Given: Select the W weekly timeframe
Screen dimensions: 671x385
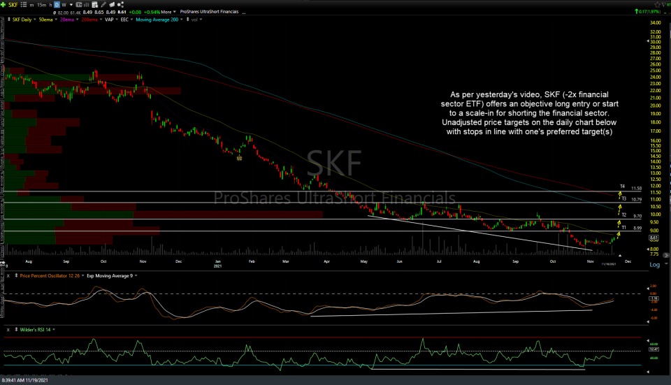Looking at the screenshot, I should click(64, 5).
